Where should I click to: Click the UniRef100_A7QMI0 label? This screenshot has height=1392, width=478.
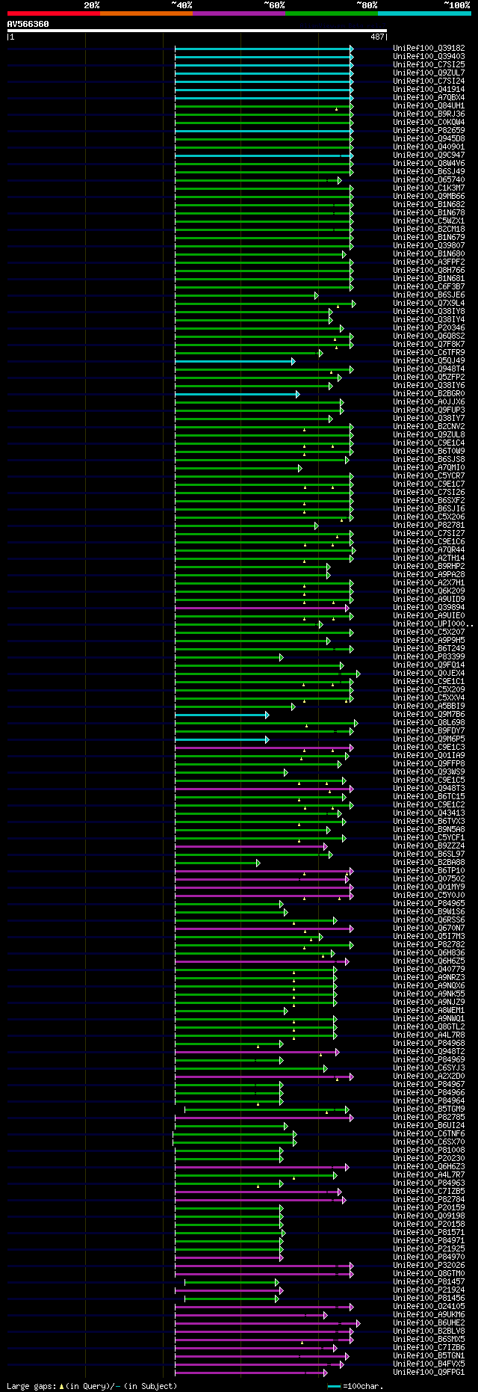(429, 467)
